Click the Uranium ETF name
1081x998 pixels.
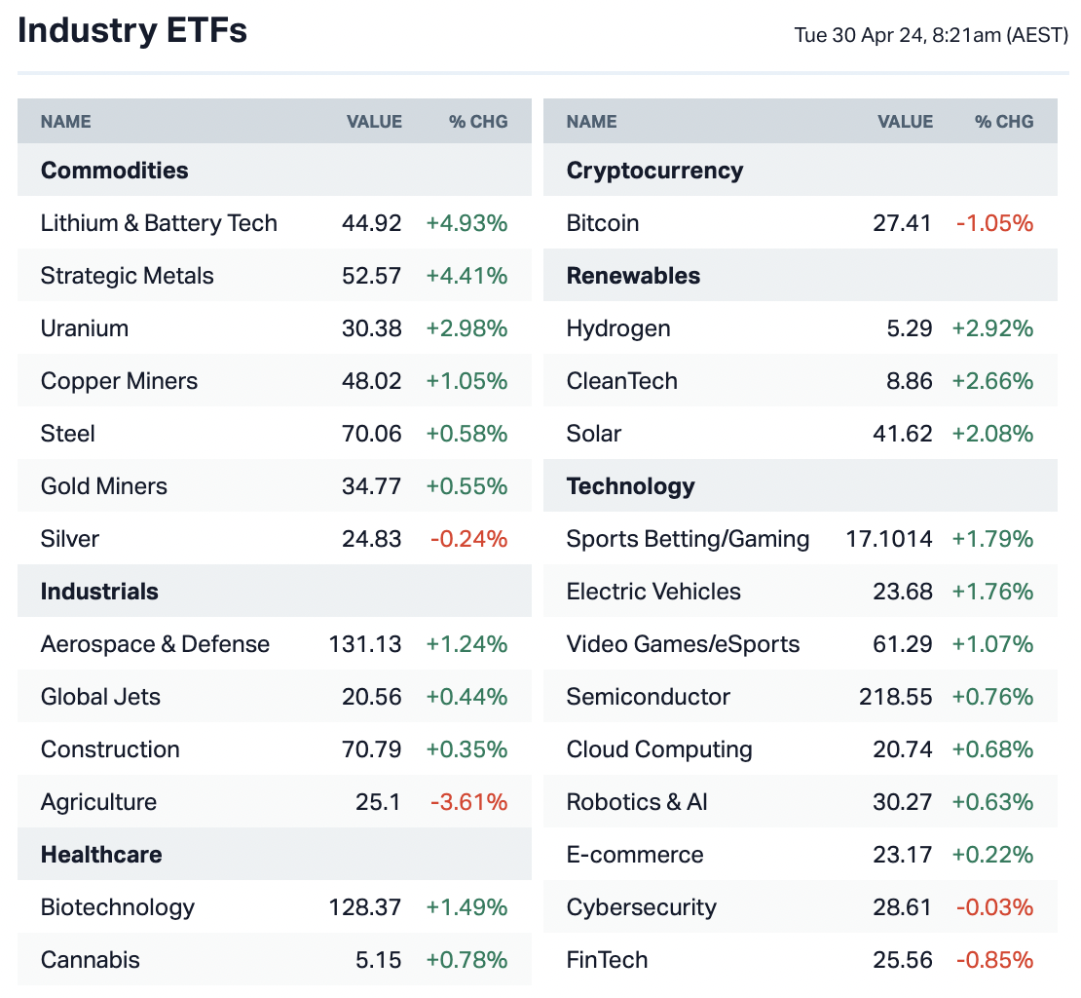(85, 328)
